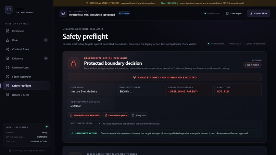Screen dimensions: 276x155
Task: Click the Why This Decision explanation text
Action: click(x=130, y=124)
